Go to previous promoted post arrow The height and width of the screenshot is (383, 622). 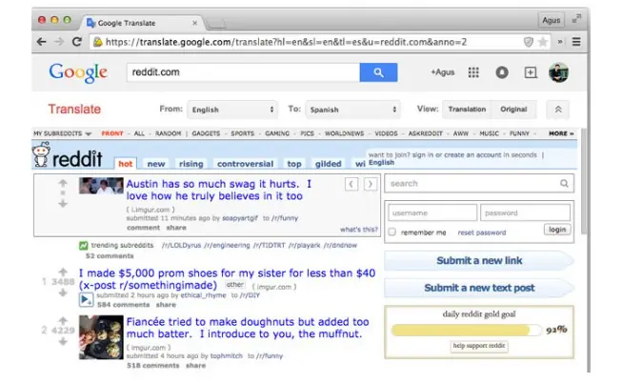(351, 184)
